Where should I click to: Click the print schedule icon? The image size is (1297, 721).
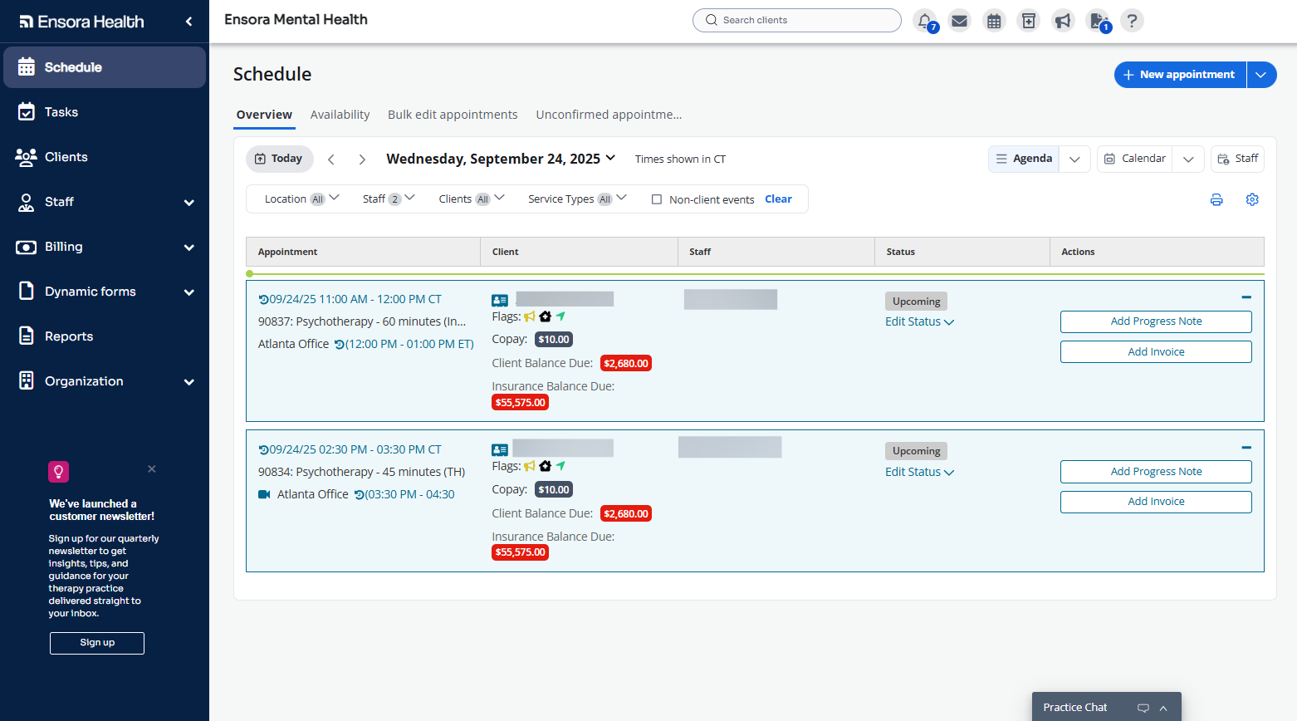(1216, 199)
